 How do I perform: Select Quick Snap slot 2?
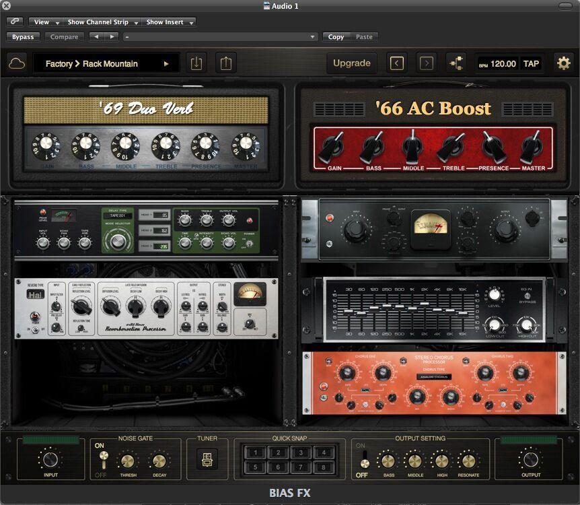278,452
